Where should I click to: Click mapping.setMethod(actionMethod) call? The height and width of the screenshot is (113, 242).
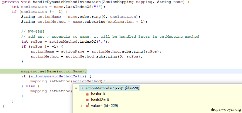(x=68, y=81)
